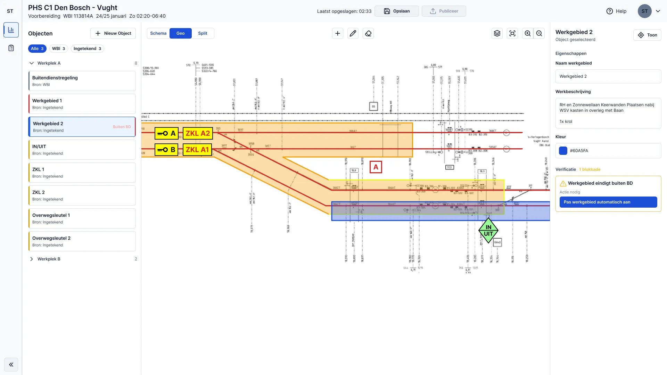667x375 pixels.
Task: Open Help from the header
Action: coord(616,11)
